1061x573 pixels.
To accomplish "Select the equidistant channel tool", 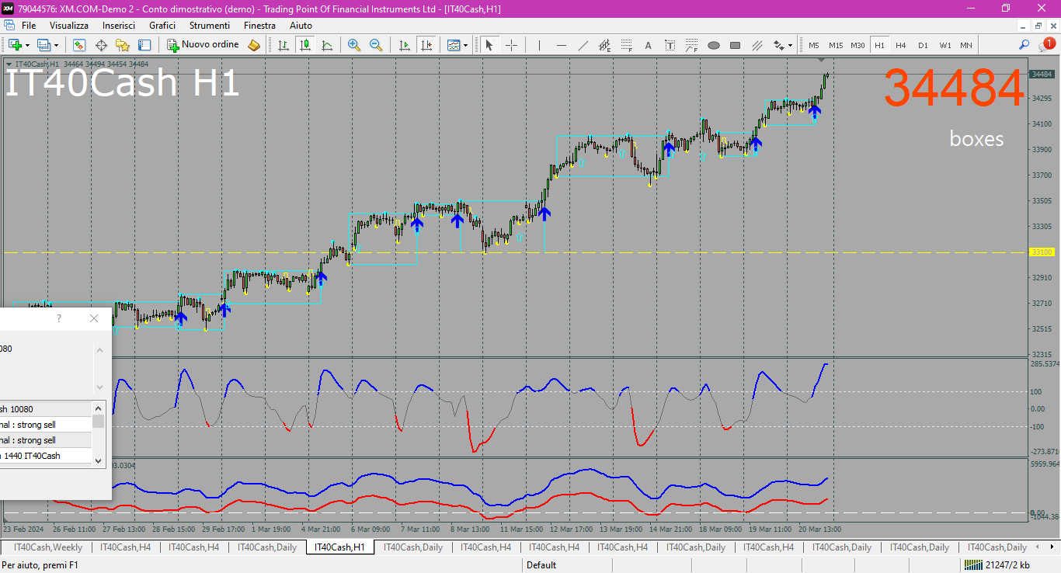I will pyautogui.click(x=604, y=45).
